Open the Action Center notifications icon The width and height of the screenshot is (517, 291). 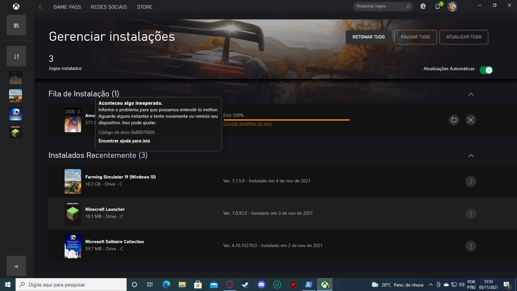pos(507,285)
